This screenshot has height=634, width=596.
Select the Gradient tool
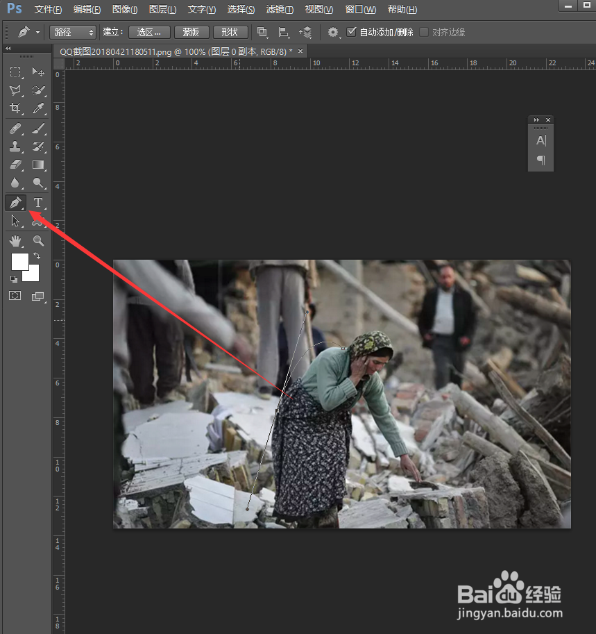(x=39, y=165)
